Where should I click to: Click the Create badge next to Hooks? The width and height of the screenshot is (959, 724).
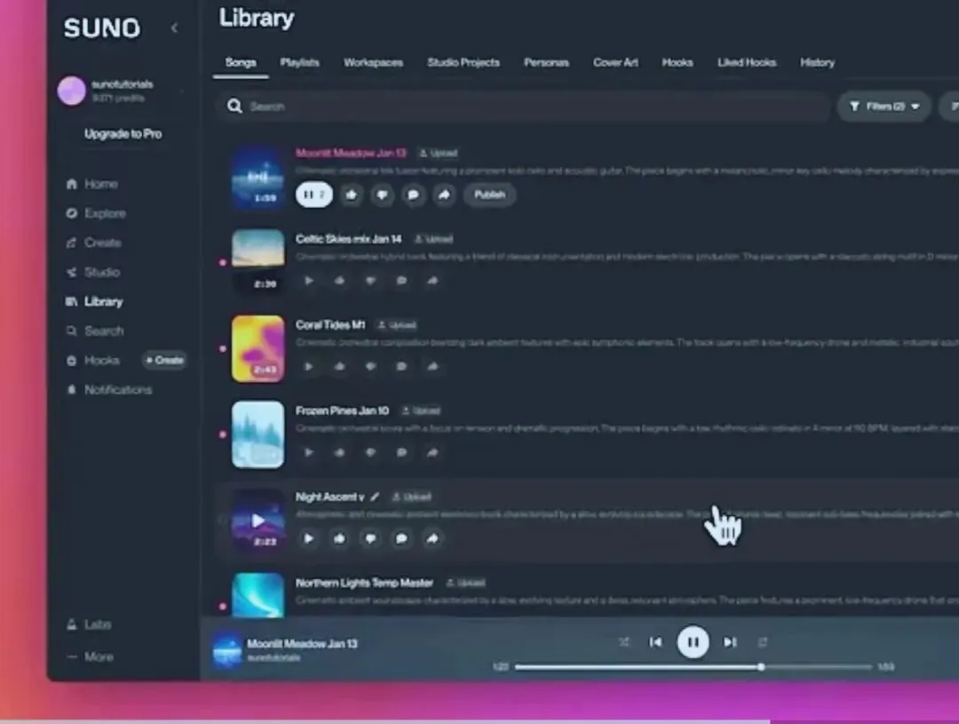tap(164, 360)
